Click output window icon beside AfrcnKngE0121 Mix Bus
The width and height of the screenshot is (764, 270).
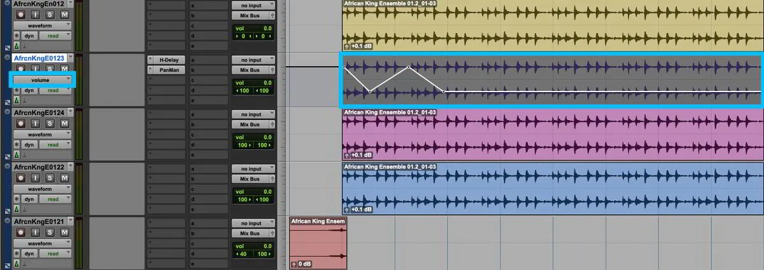(x=272, y=233)
